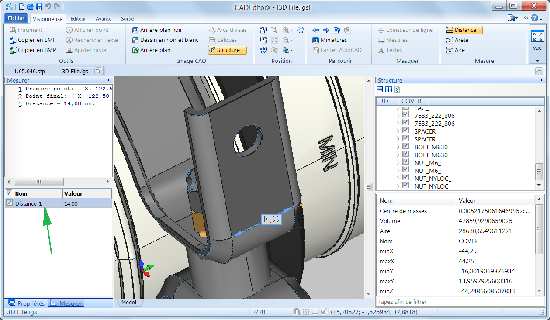
Task: Open the Miniatures thumbnails view
Action: (330, 40)
